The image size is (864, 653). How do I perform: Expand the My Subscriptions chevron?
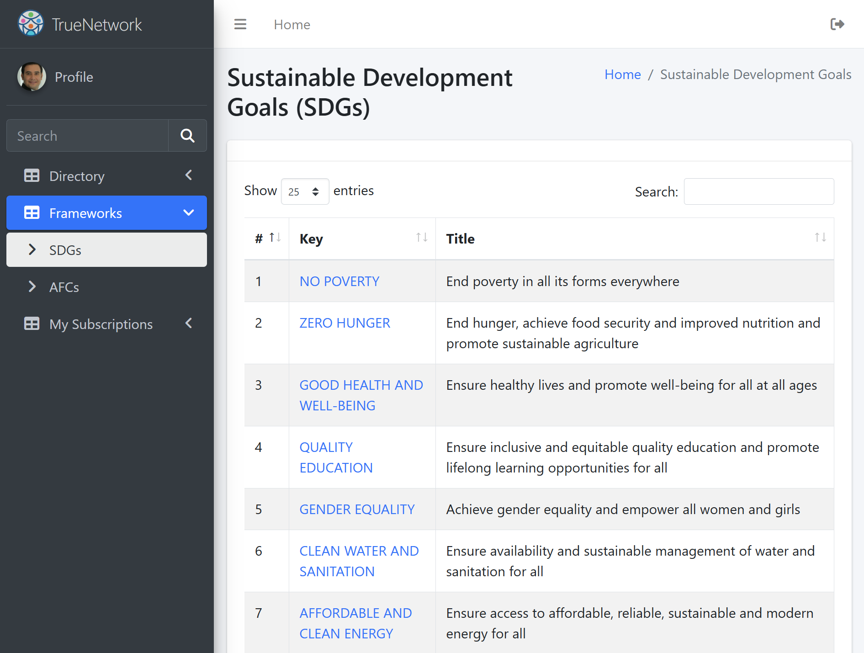point(189,324)
